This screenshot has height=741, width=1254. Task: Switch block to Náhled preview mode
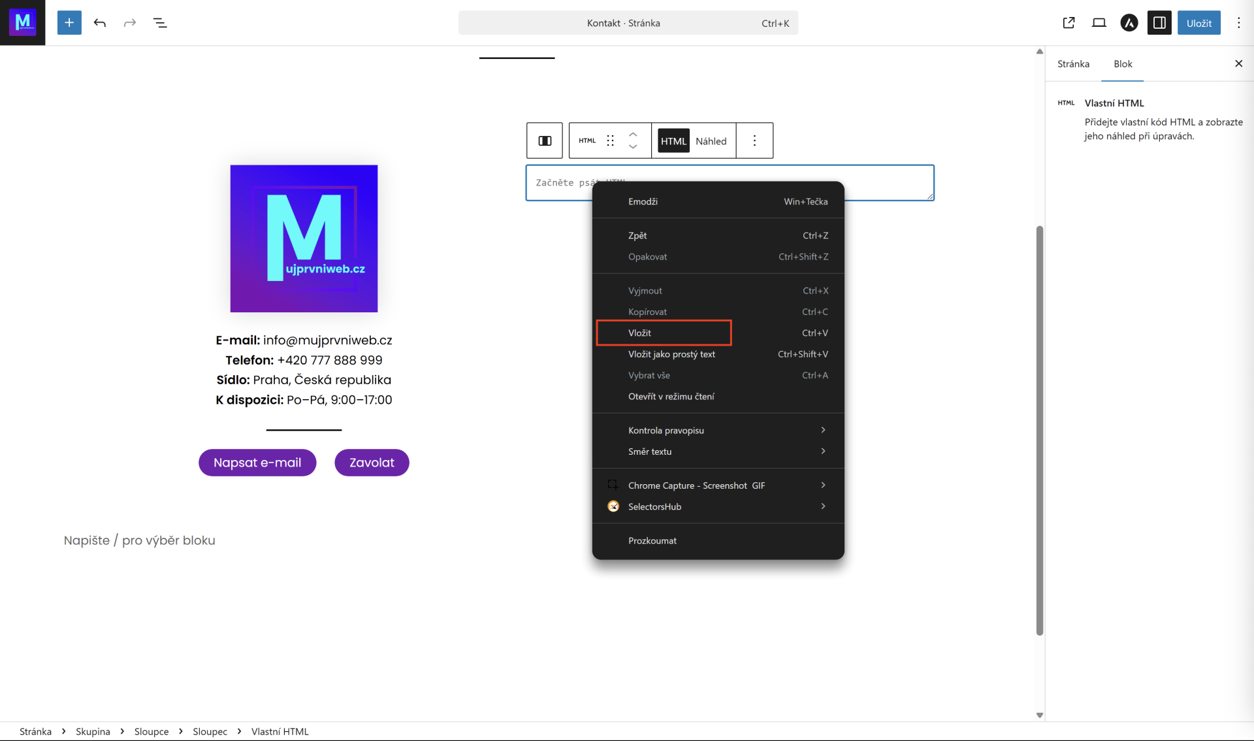tap(711, 141)
